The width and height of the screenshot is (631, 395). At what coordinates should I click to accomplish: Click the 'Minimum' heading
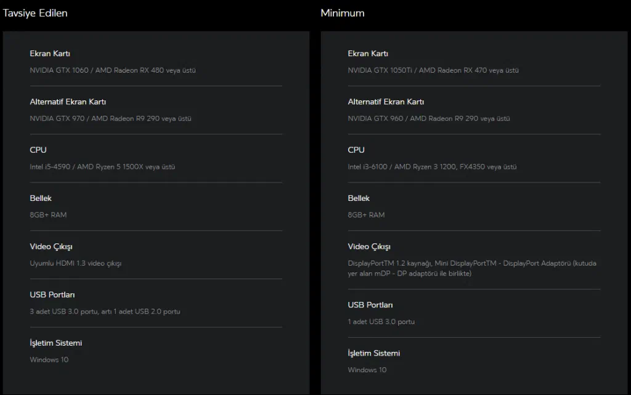(343, 14)
